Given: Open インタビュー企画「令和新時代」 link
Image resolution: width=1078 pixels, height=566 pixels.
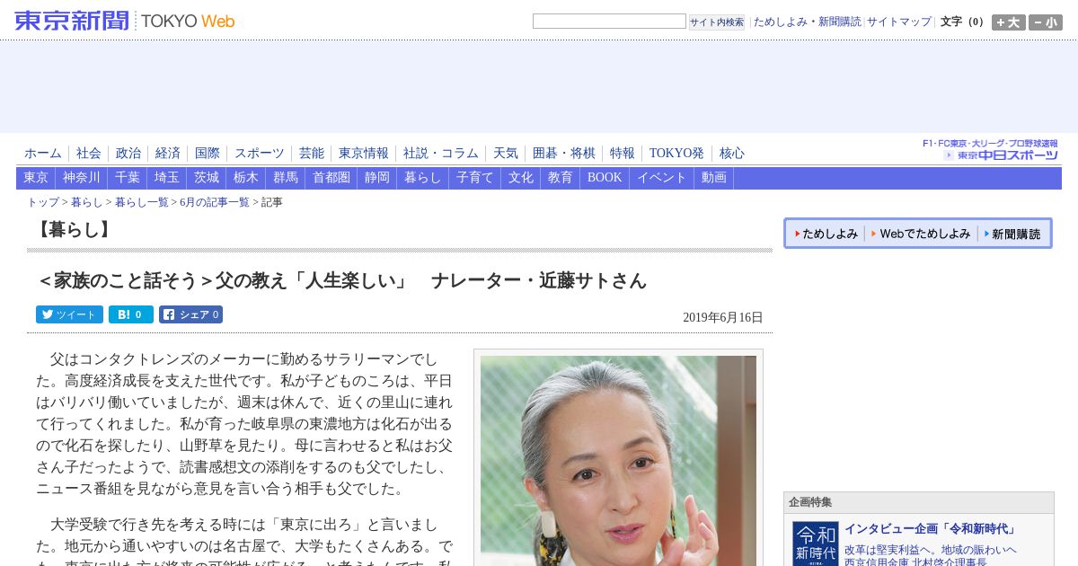Looking at the screenshot, I should (x=931, y=529).
